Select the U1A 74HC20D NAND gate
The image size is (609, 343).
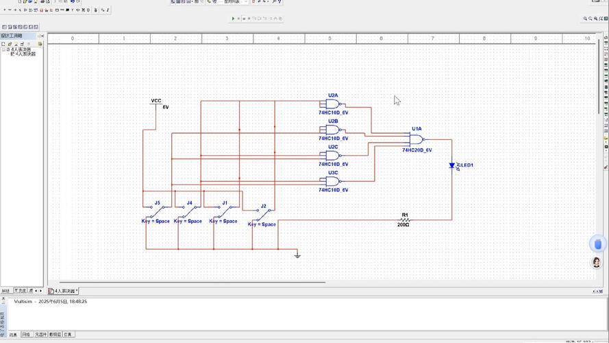click(x=417, y=139)
